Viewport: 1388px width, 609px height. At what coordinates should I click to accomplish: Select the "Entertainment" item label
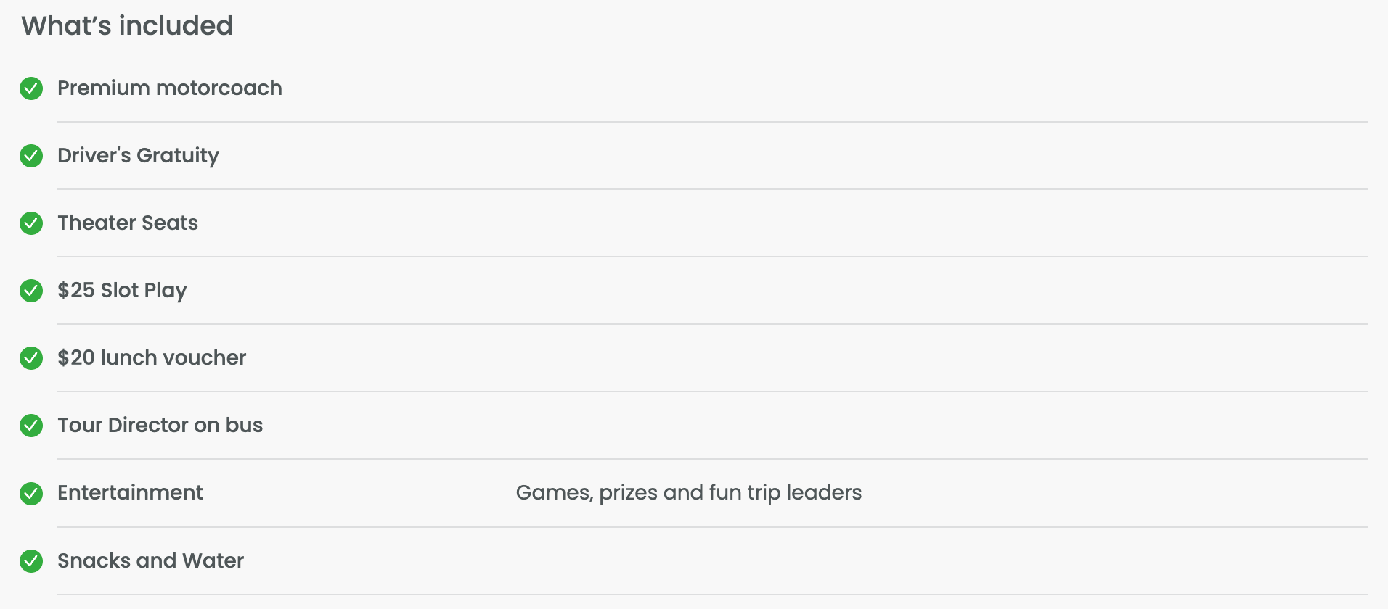(130, 493)
